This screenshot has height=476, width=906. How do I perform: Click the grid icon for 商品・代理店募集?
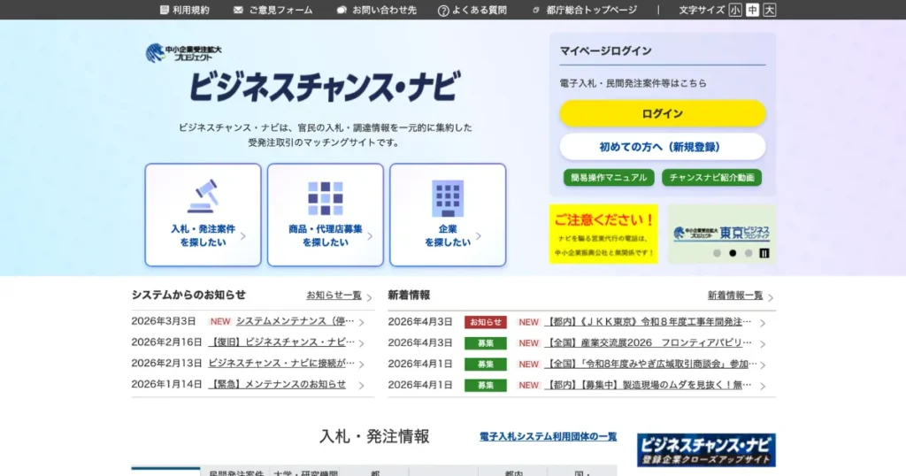pos(326,198)
